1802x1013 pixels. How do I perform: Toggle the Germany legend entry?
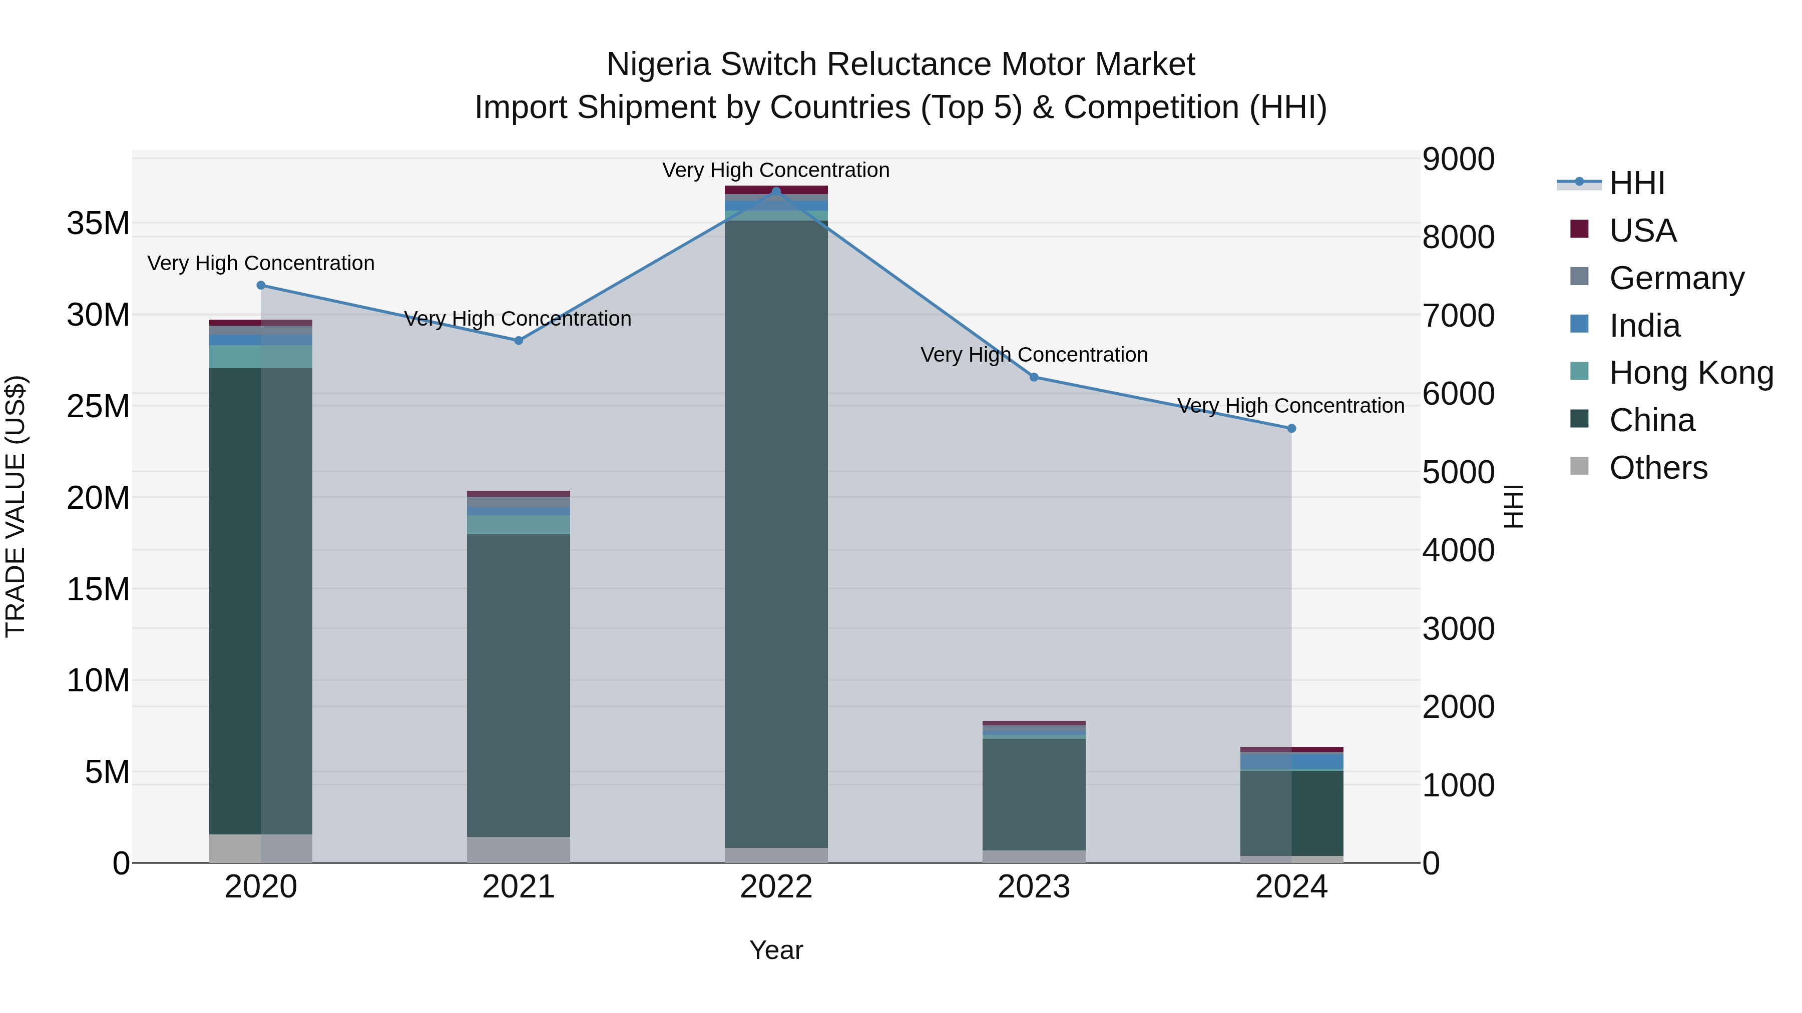pyautogui.click(x=1657, y=278)
